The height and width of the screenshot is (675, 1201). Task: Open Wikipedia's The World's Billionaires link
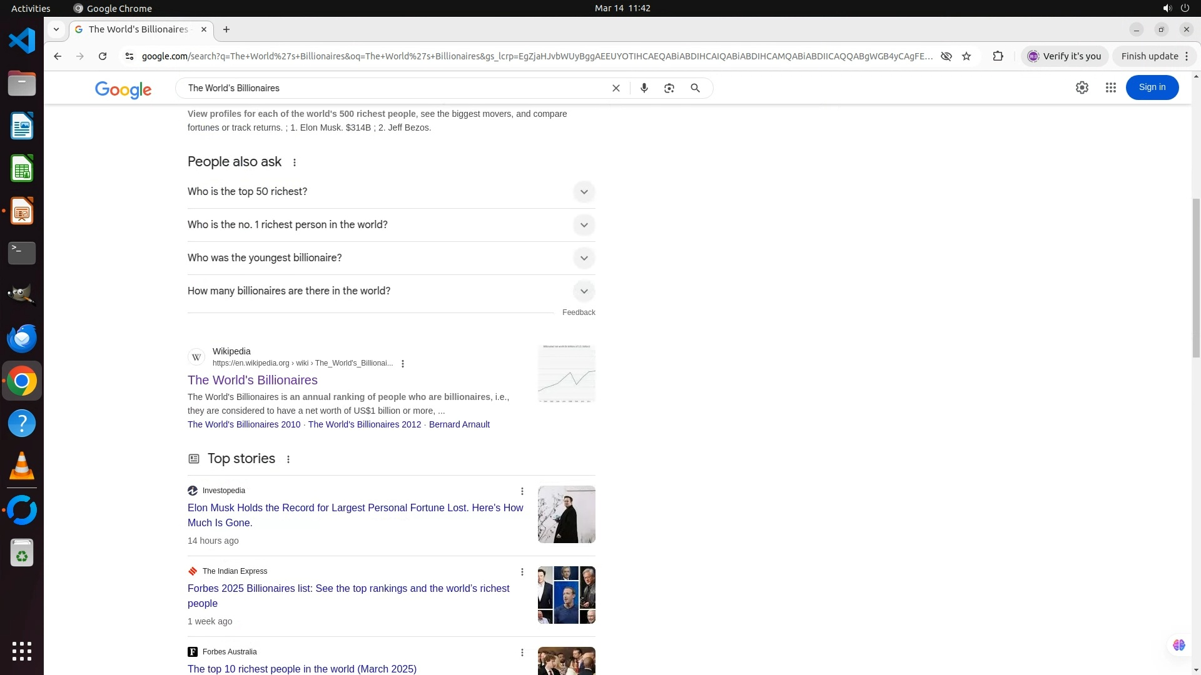click(x=252, y=380)
